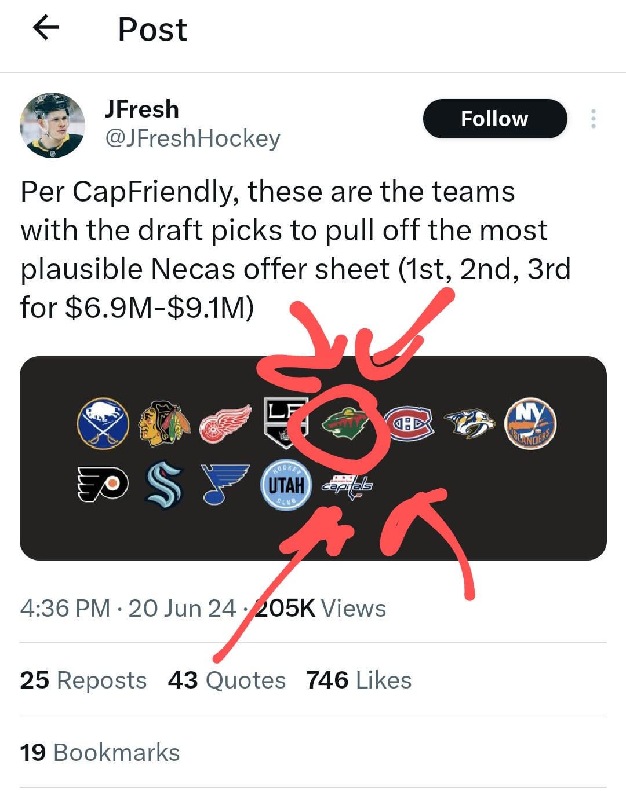View the 25 Reposts list
626x791 pixels.
click(x=83, y=680)
